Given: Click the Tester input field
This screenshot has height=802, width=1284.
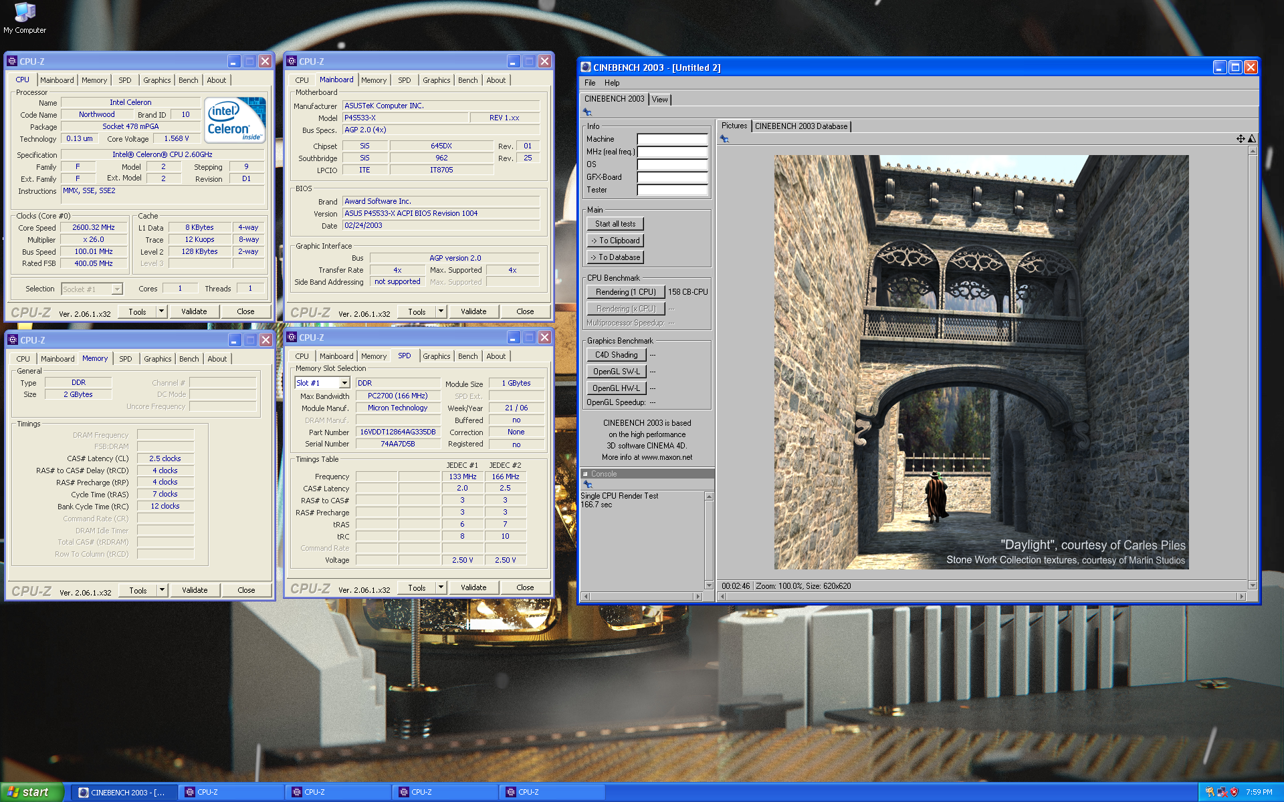Looking at the screenshot, I should click(672, 190).
